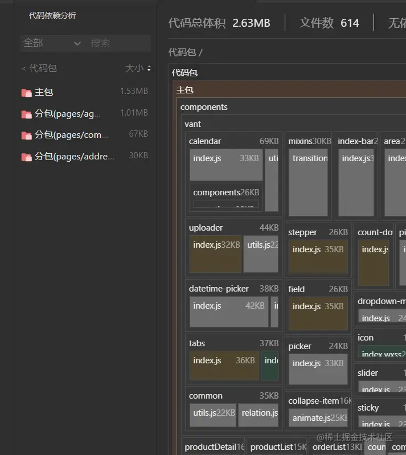This screenshot has width=406, height=455.
Task: Click stepper index.js 35KB tile
Action: [318, 256]
